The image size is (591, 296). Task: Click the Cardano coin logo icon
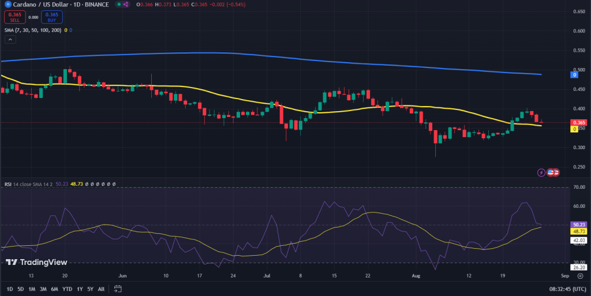[x=7, y=5]
